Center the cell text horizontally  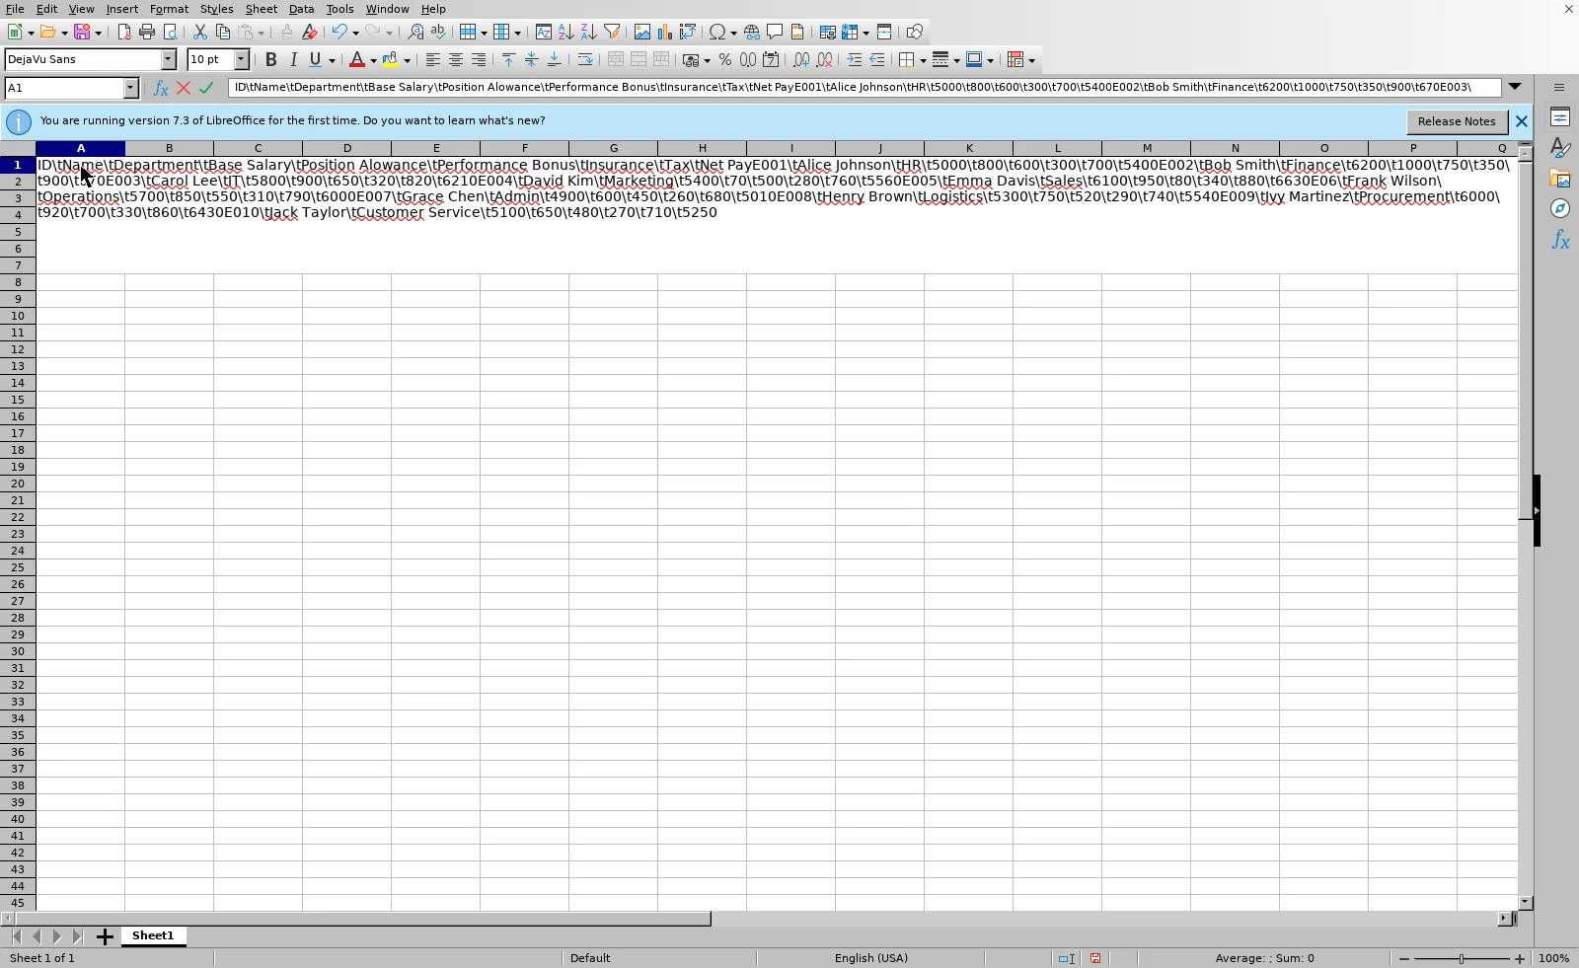point(456,60)
